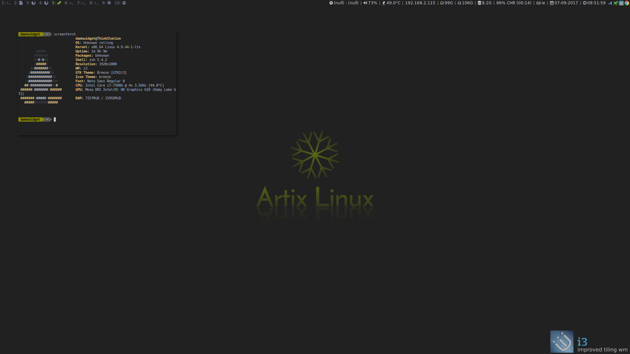
Task: Click the disk icon showing 99G
Action: [x=441, y=3]
